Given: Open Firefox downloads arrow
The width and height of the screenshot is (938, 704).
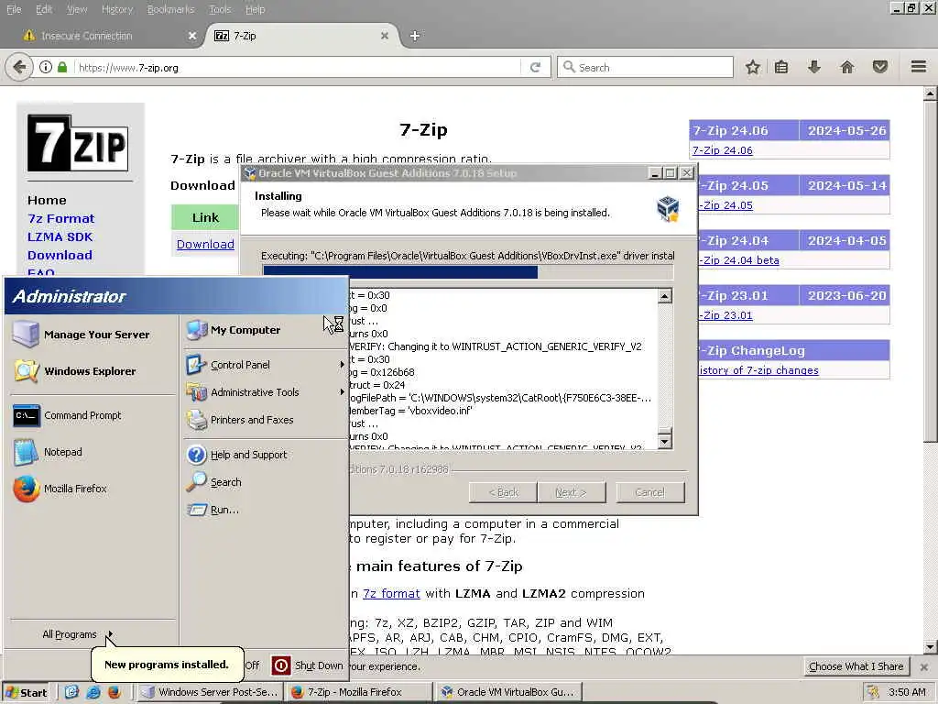Looking at the screenshot, I should pyautogui.click(x=813, y=67).
